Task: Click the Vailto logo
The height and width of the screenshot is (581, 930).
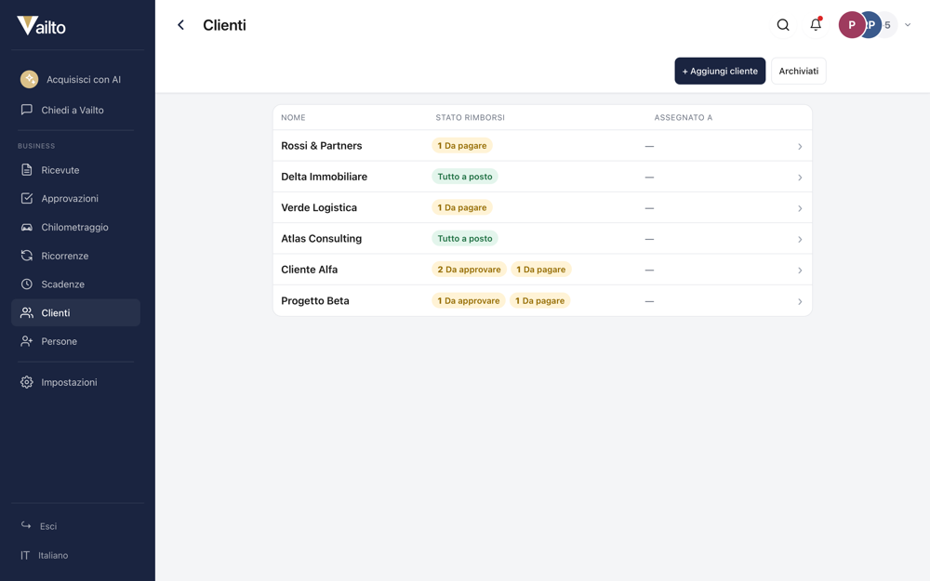Action: tap(41, 25)
